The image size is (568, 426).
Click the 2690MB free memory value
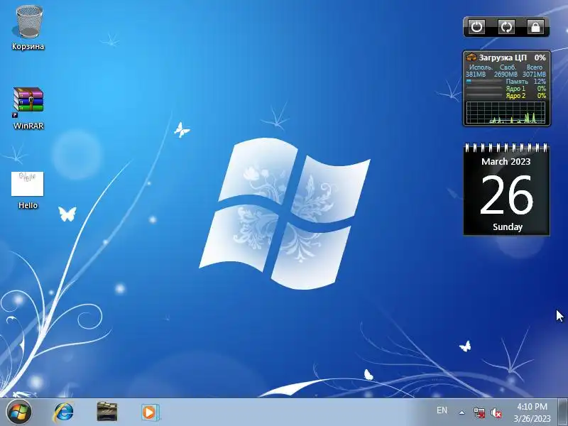506,75
